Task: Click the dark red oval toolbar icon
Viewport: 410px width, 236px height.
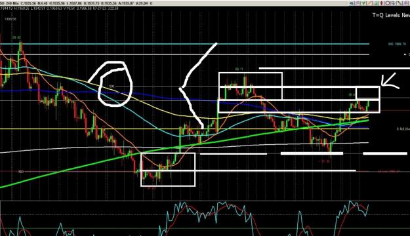Action: [x=382, y=3]
